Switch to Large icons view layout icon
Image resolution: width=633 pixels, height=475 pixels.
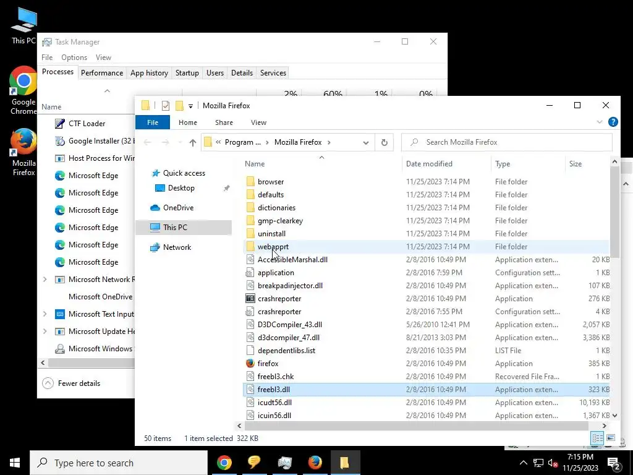point(610,438)
